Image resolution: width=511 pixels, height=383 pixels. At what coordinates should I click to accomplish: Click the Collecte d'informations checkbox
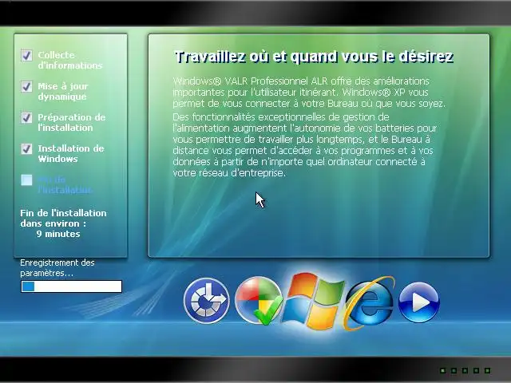26,55
